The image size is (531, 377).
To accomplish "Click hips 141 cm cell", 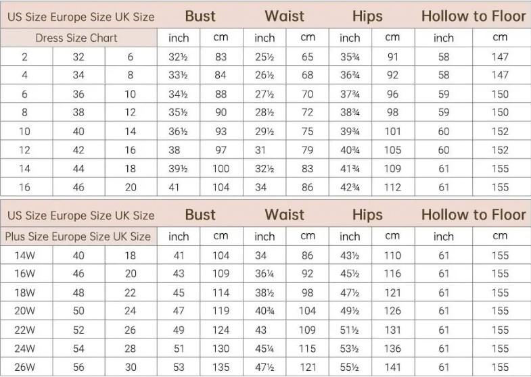I will pyautogui.click(x=393, y=367).
